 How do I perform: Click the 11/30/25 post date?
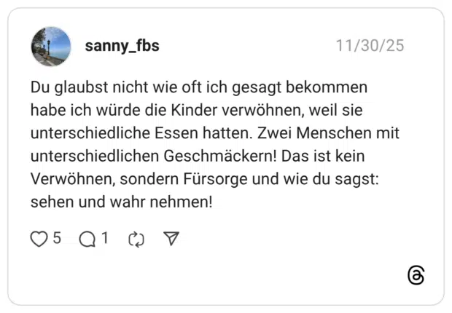point(370,46)
